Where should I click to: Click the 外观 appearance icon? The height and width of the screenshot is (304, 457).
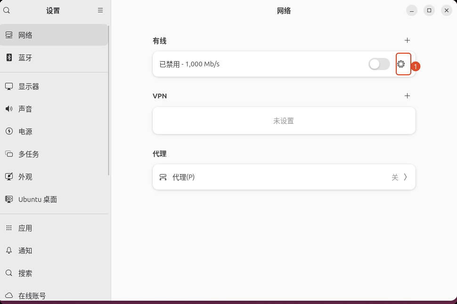click(9, 176)
